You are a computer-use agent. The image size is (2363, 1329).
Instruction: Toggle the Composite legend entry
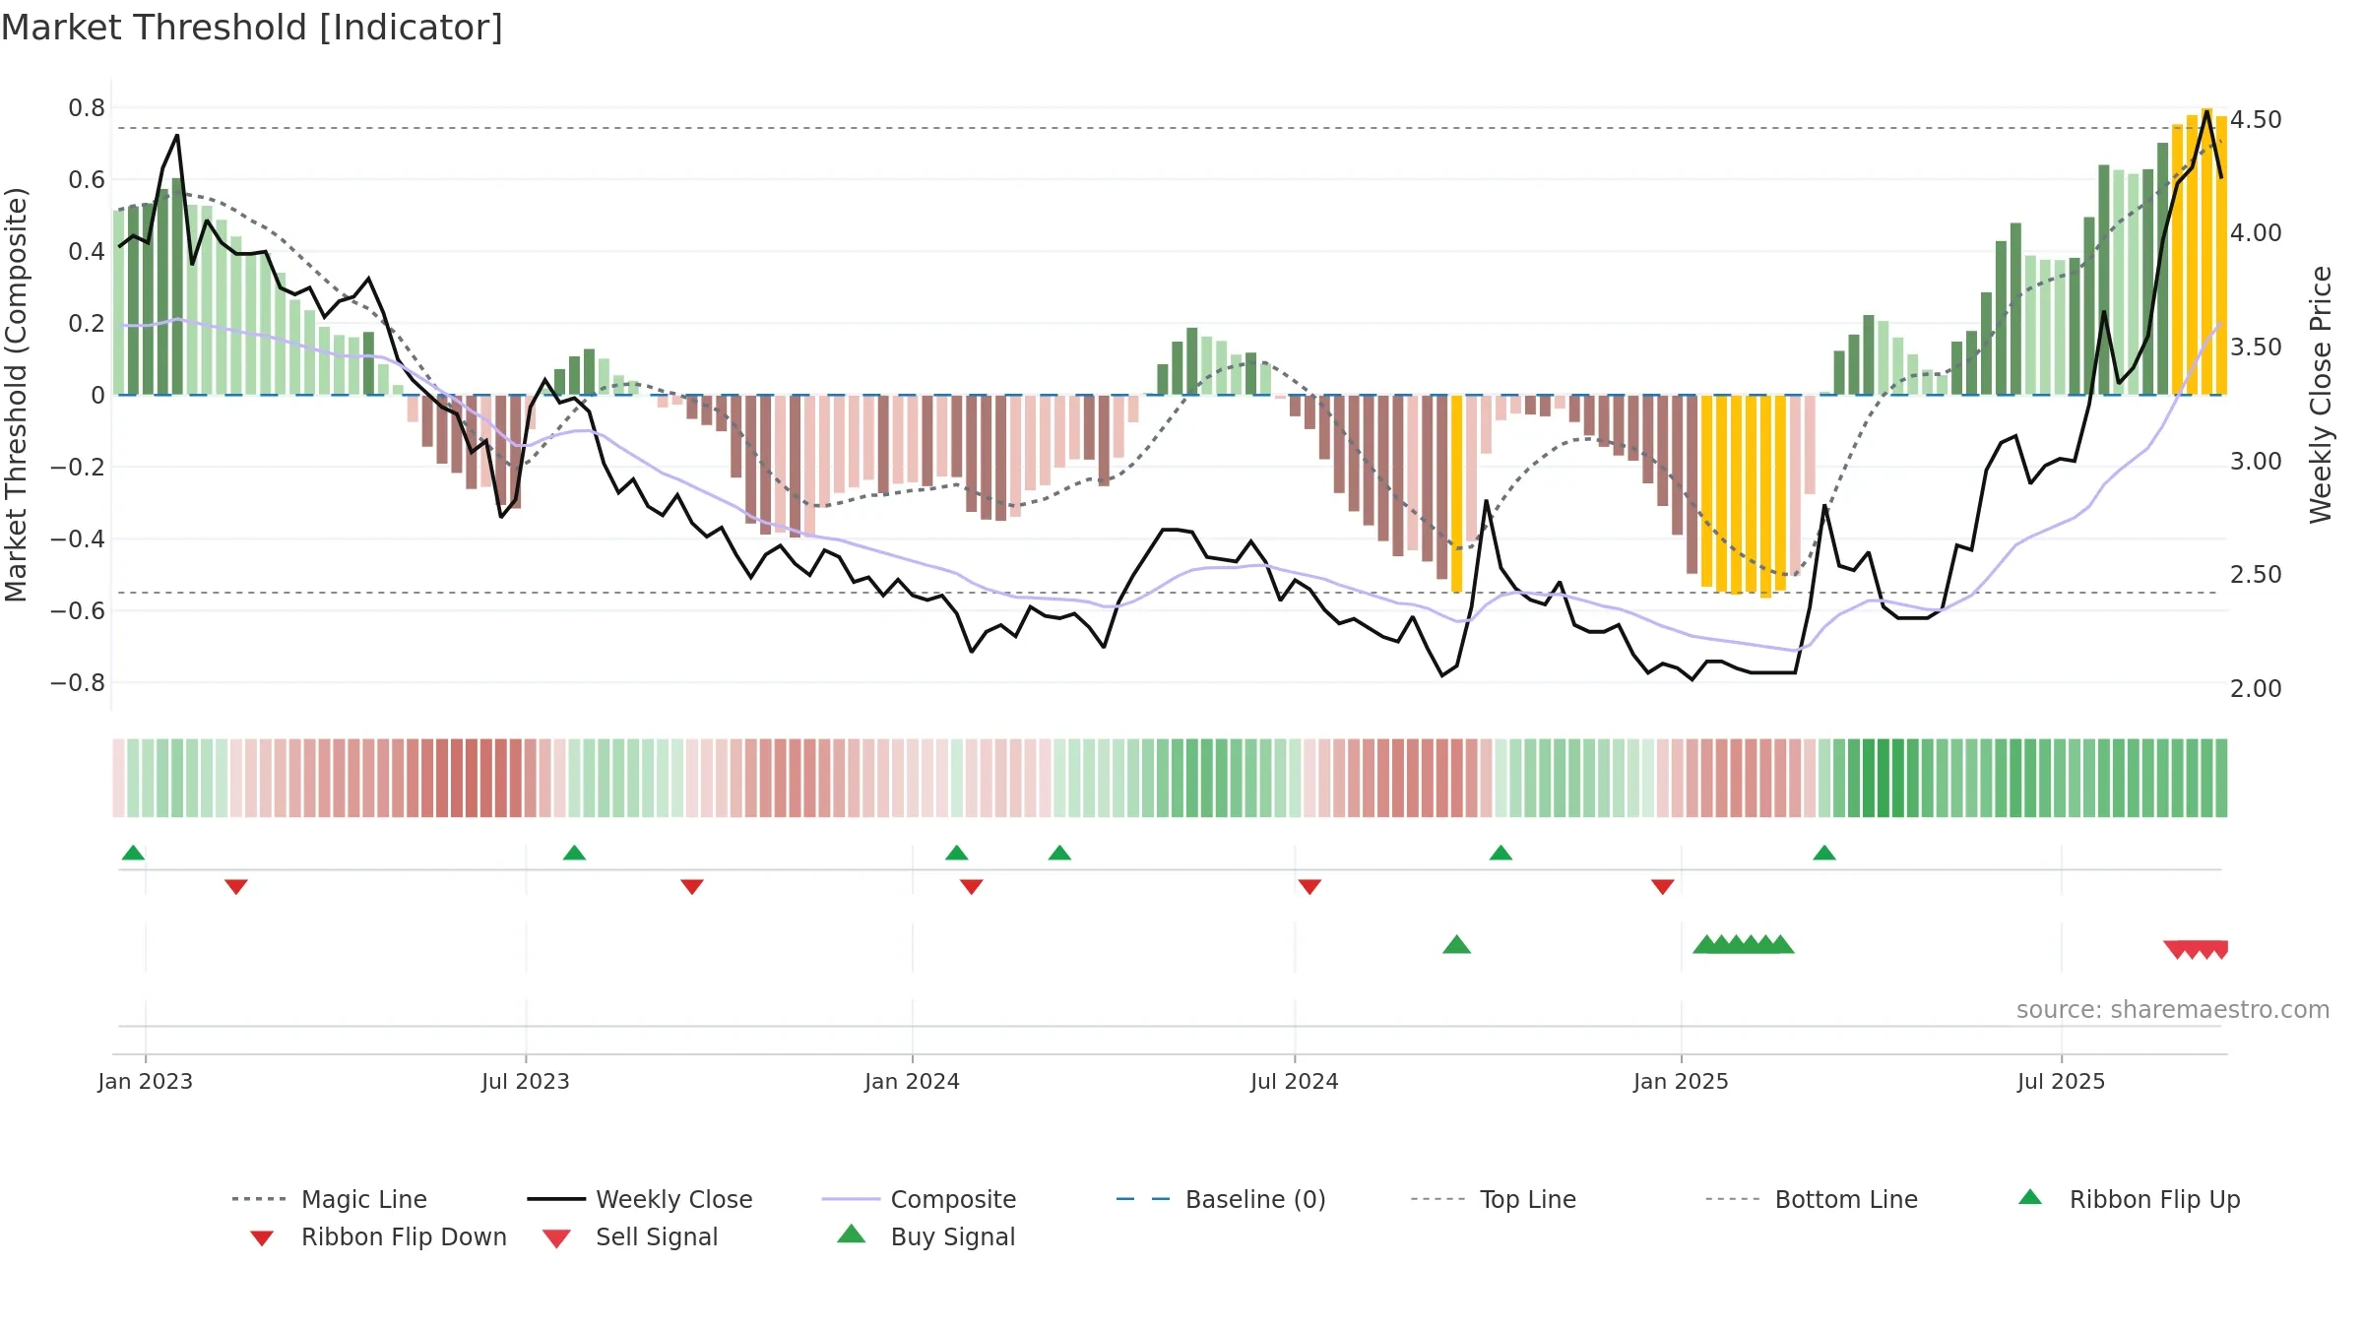coord(920,1199)
